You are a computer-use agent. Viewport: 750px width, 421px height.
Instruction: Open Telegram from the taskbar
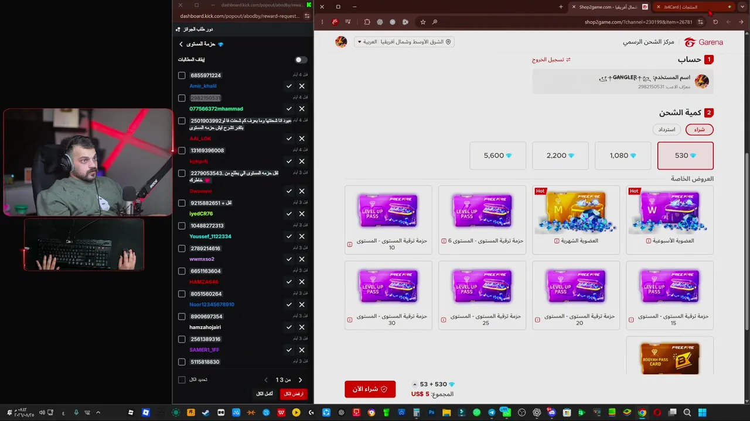[492, 413]
